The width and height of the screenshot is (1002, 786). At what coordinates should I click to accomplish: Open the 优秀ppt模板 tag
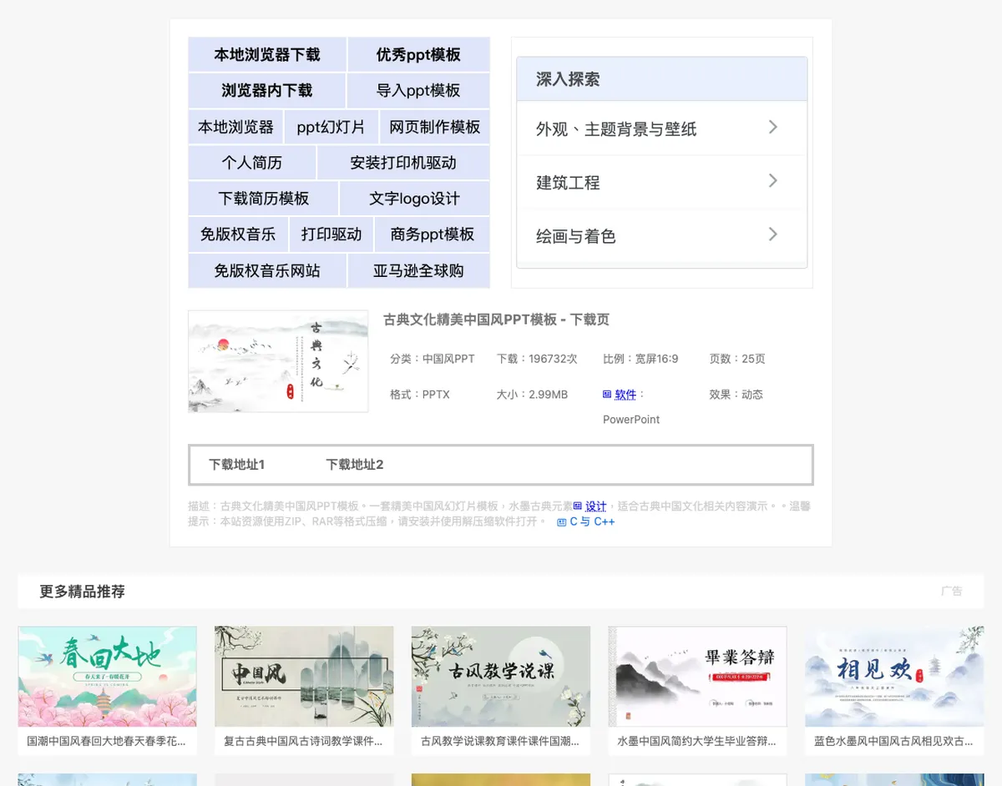(x=418, y=54)
